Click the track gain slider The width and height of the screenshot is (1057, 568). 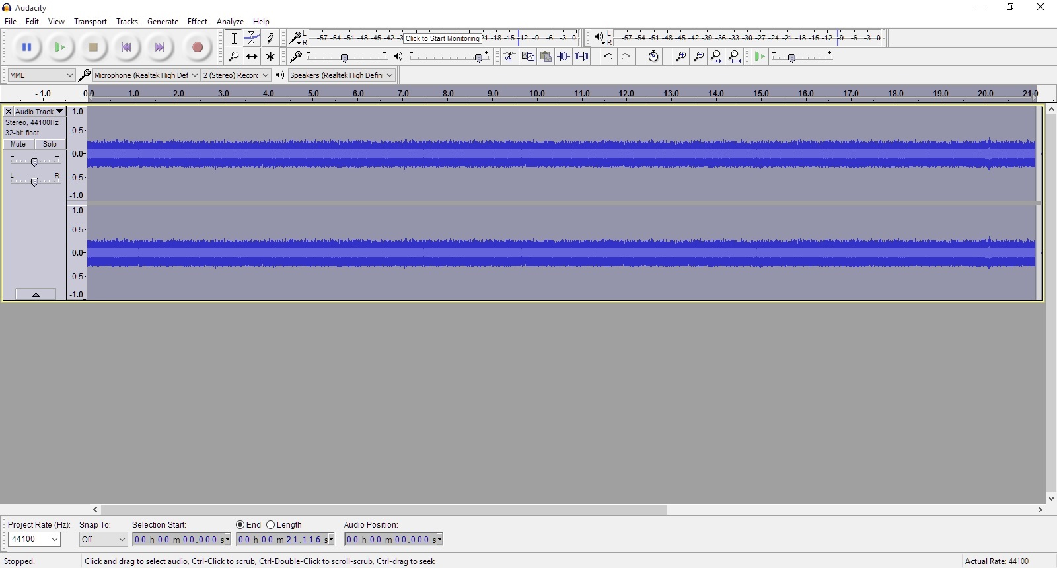(x=34, y=162)
